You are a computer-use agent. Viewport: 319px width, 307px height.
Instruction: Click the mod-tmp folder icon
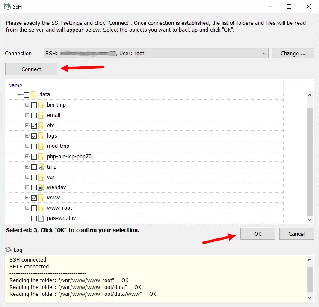(x=41, y=146)
